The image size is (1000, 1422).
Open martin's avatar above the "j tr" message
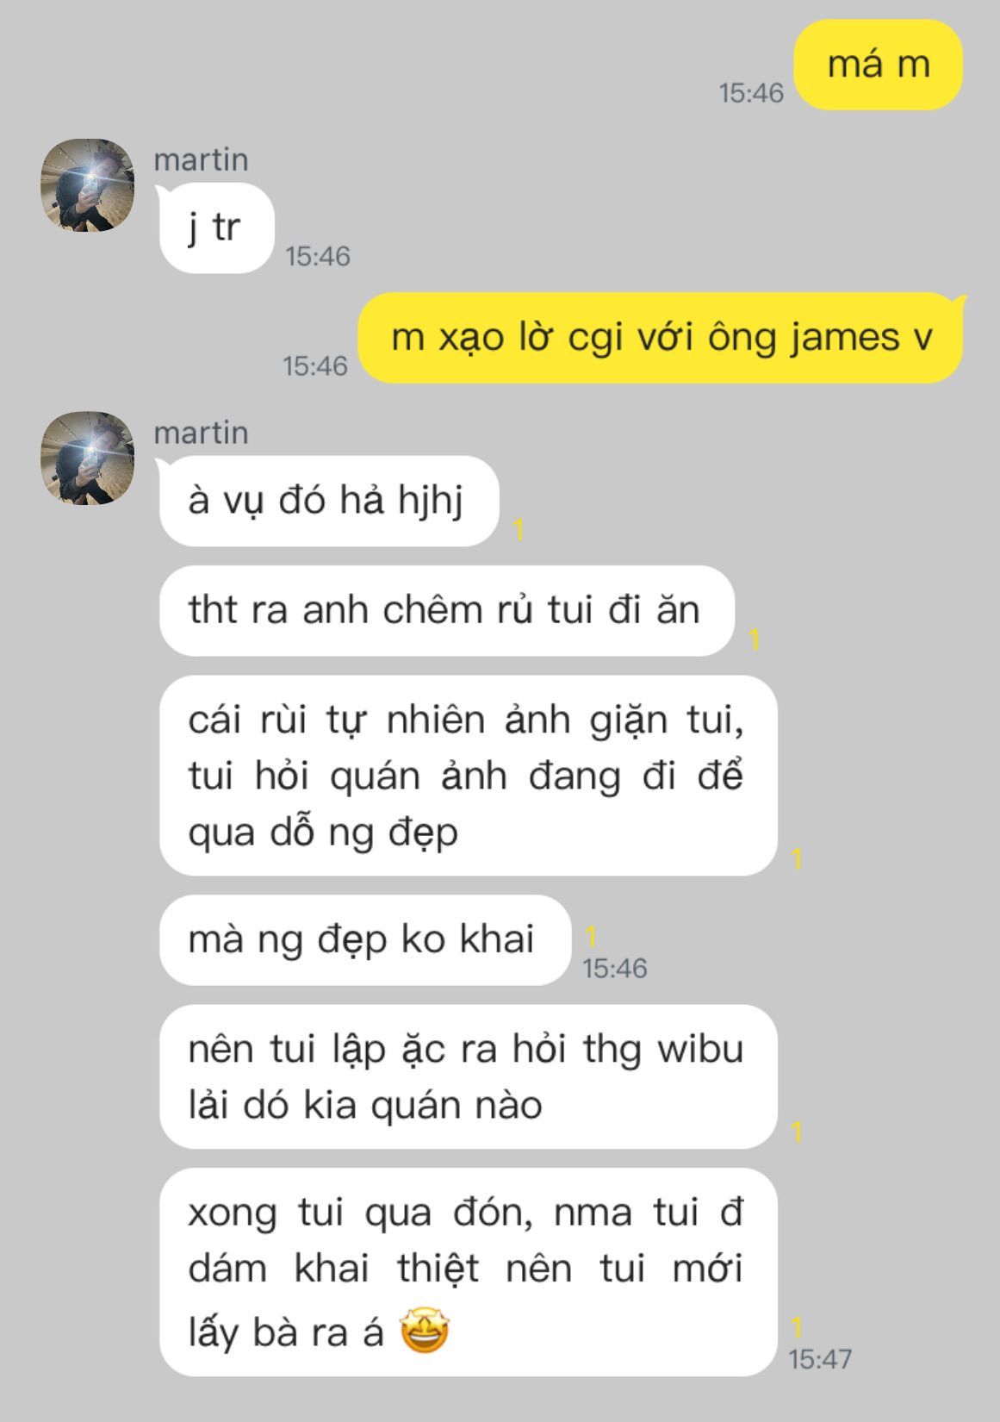click(x=88, y=185)
